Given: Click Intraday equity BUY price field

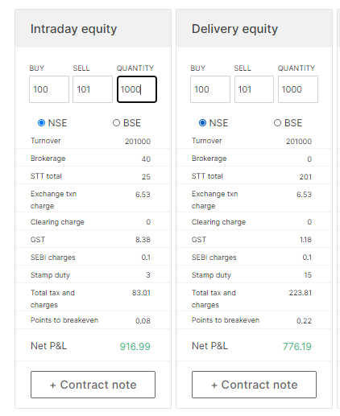Looking at the screenshot, I should [x=49, y=89].
